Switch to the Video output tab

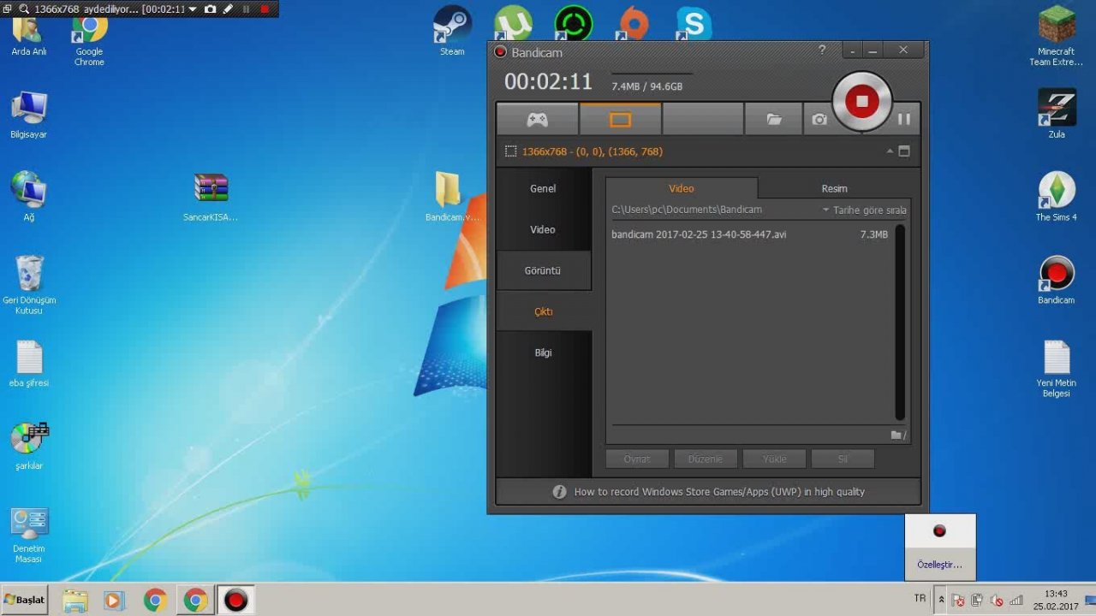682,188
